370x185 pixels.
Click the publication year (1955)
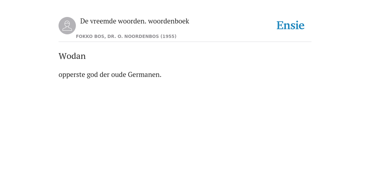(x=168, y=36)
